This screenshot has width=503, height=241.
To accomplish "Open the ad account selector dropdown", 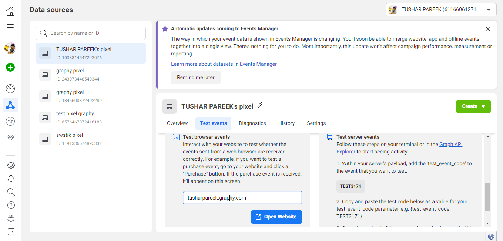I will point(489,9).
